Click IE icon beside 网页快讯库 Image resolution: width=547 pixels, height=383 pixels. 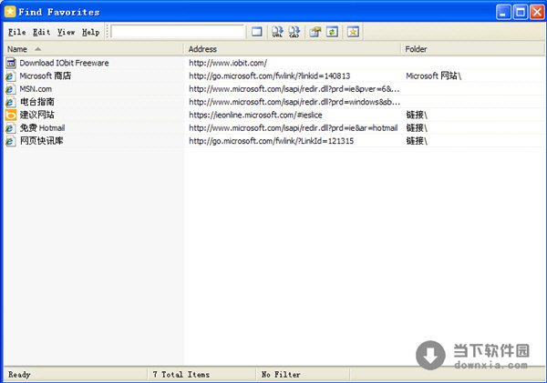tap(10, 141)
